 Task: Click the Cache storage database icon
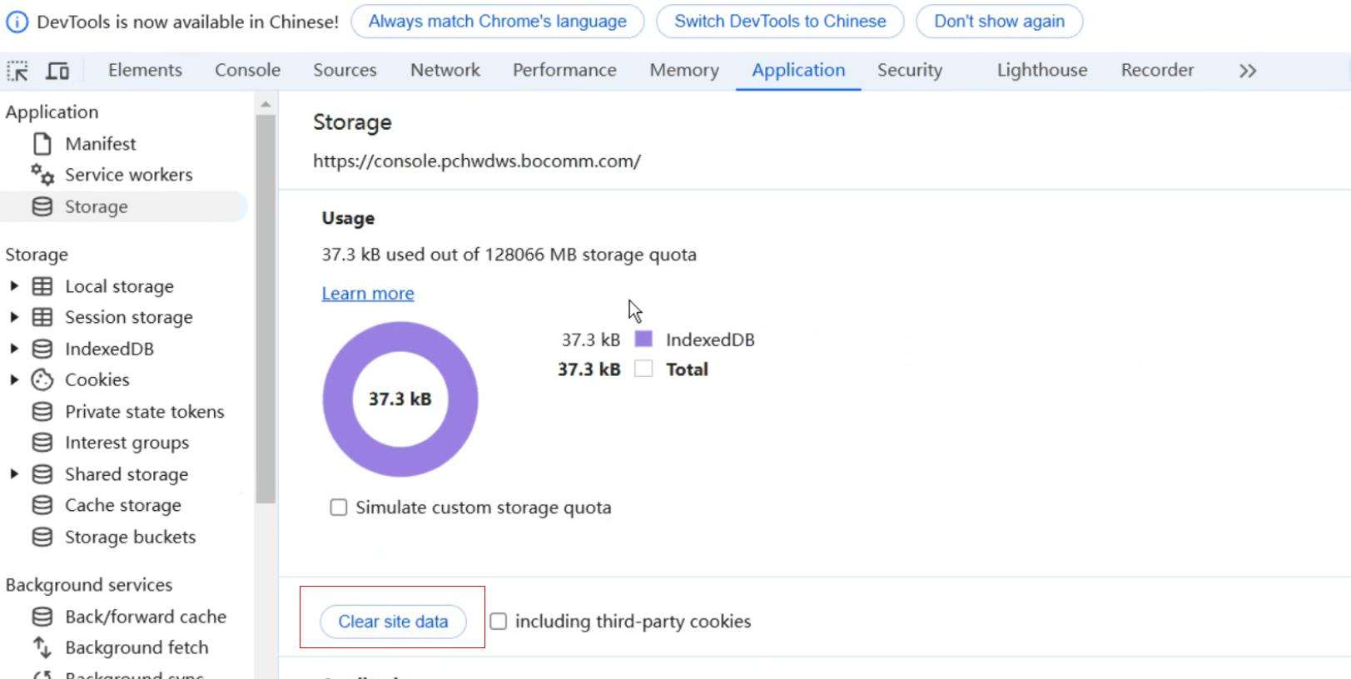click(42, 506)
